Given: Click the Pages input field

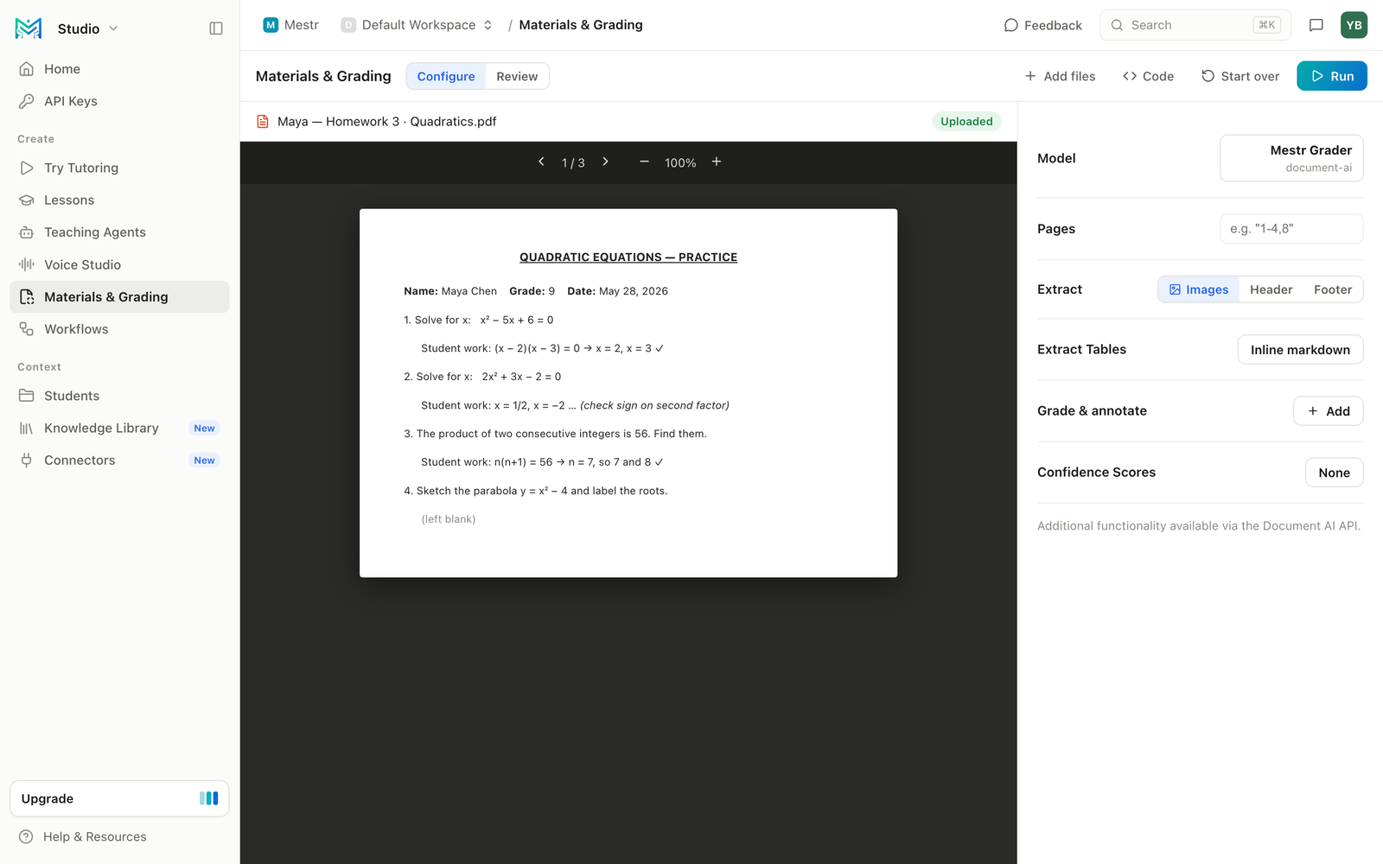Looking at the screenshot, I should [1291, 229].
